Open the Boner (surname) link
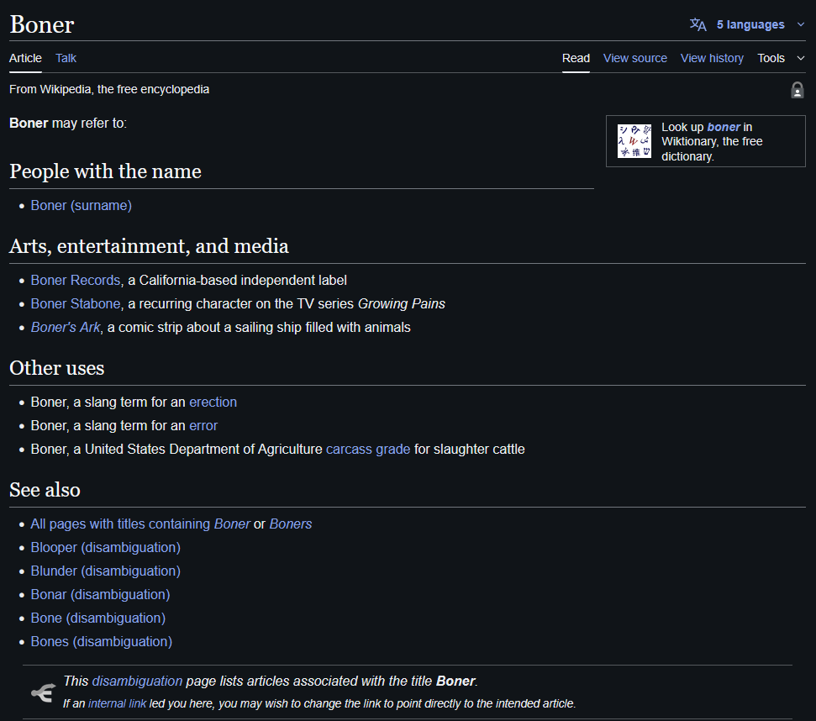 82,206
